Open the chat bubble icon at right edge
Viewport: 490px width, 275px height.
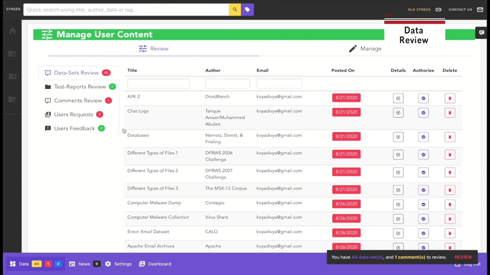(481, 33)
